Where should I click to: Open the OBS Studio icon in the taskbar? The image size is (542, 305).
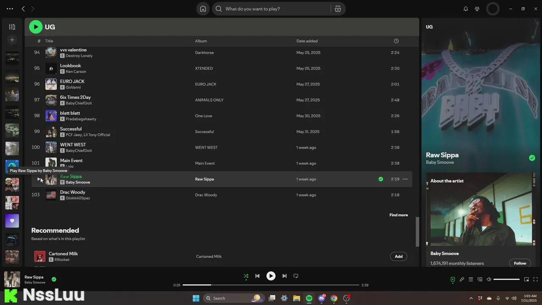pos(346,298)
